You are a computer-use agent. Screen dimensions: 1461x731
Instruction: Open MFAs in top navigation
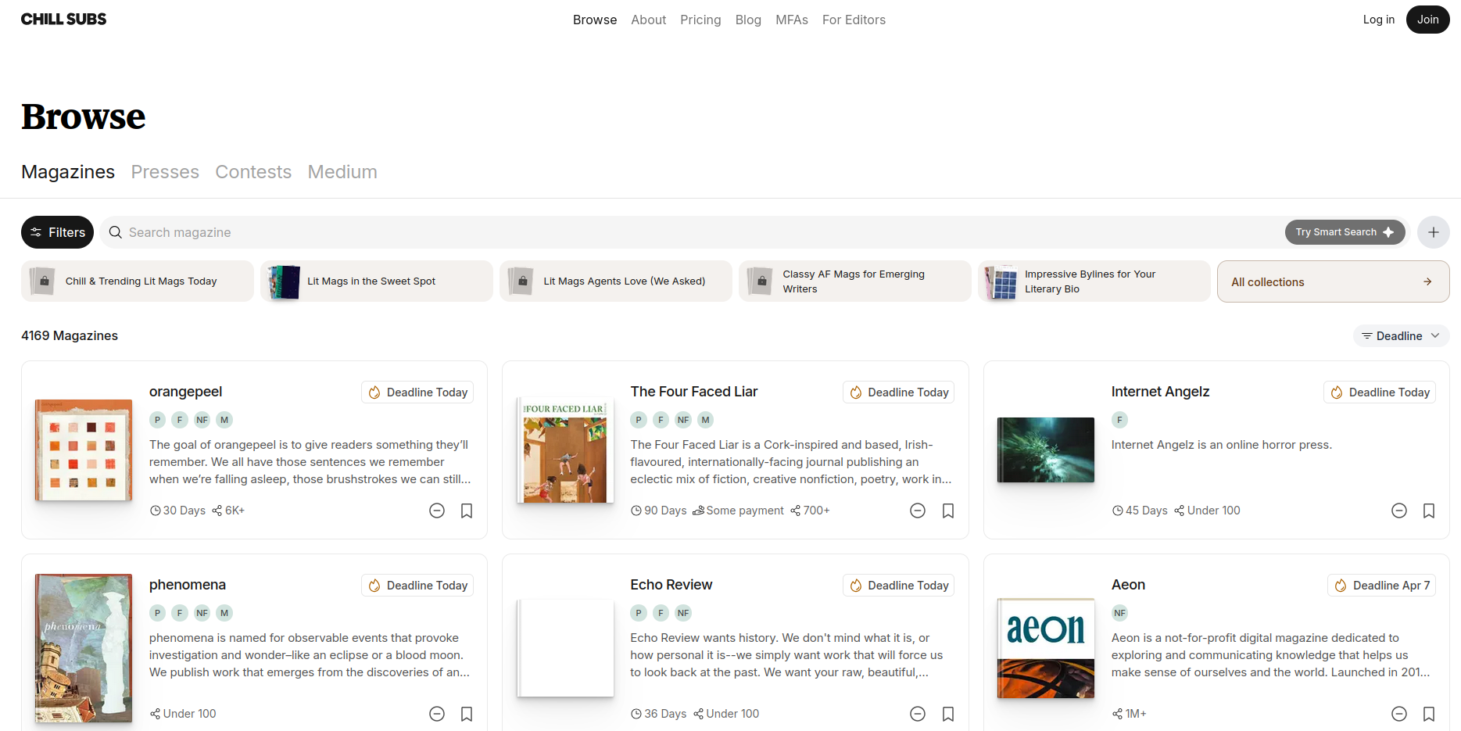pos(792,20)
